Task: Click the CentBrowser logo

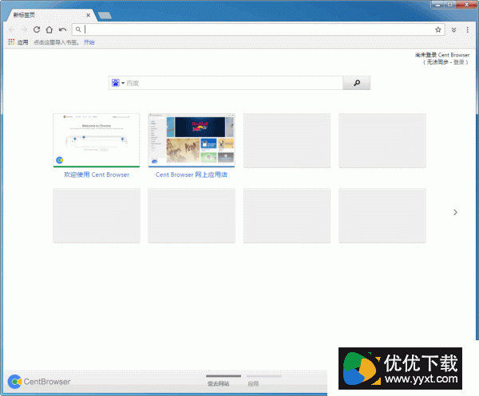Action: (39, 382)
